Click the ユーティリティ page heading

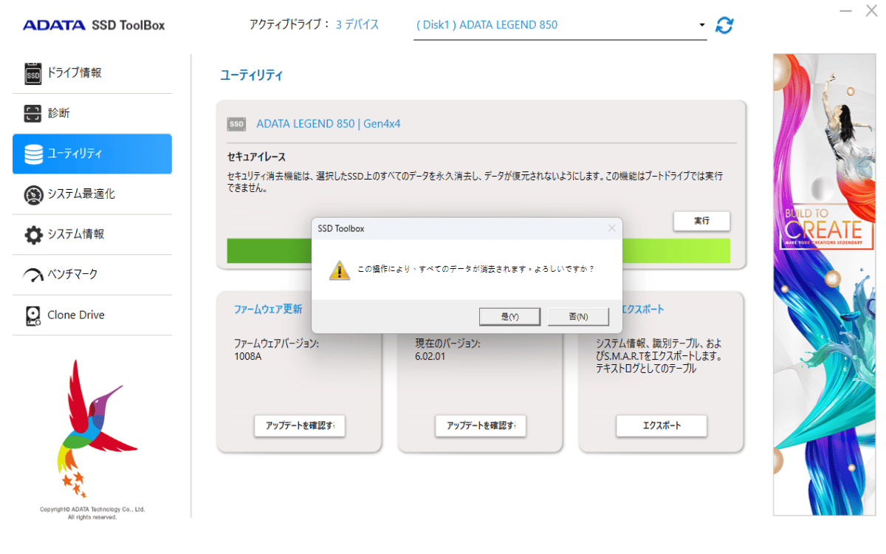coord(252,75)
